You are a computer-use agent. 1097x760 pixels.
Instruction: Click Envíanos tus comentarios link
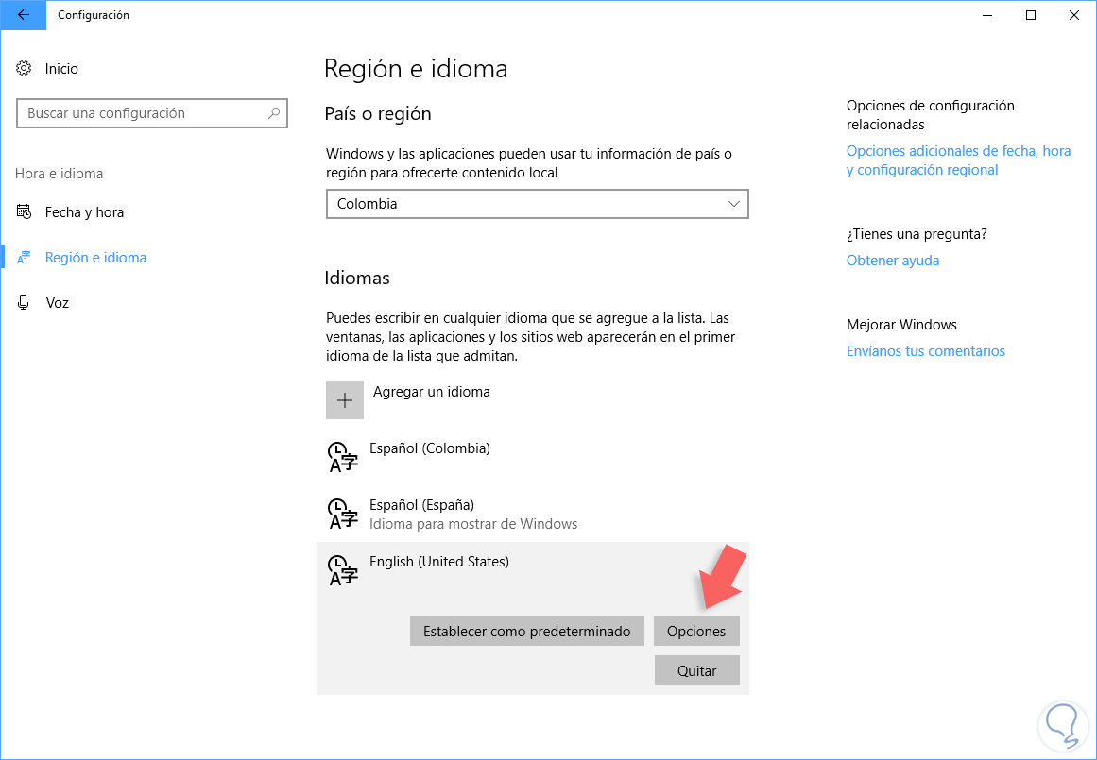click(x=926, y=351)
